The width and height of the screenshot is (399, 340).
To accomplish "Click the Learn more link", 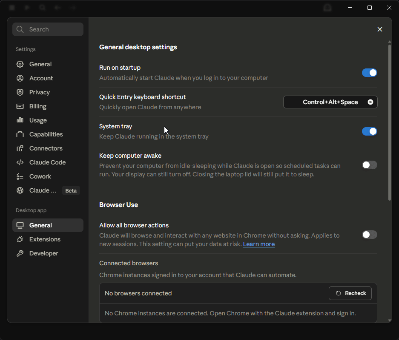I will click(x=259, y=244).
